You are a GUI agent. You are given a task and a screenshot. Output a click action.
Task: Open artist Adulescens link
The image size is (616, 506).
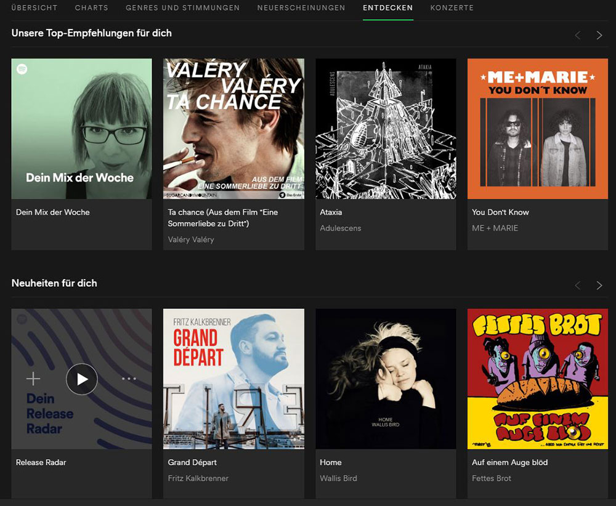340,228
